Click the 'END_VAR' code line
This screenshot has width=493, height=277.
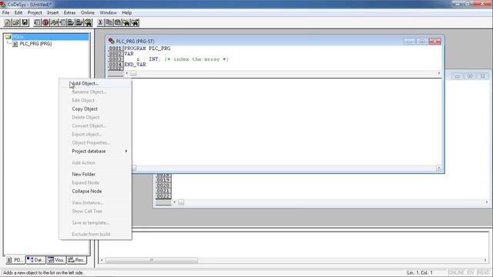click(136, 65)
